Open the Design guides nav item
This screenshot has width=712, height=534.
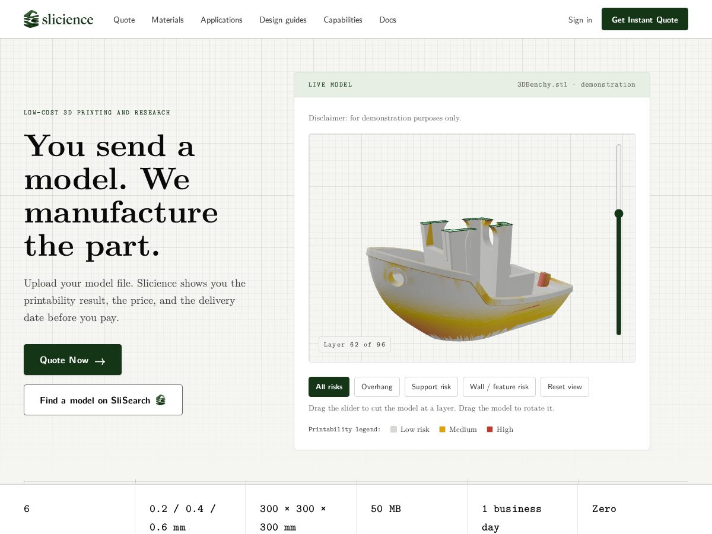click(x=283, y=20)
